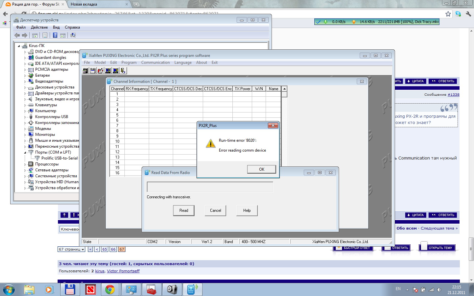Click scan for hardware changes icon
Screen dimensions: 474x296
tap(73, 35)
